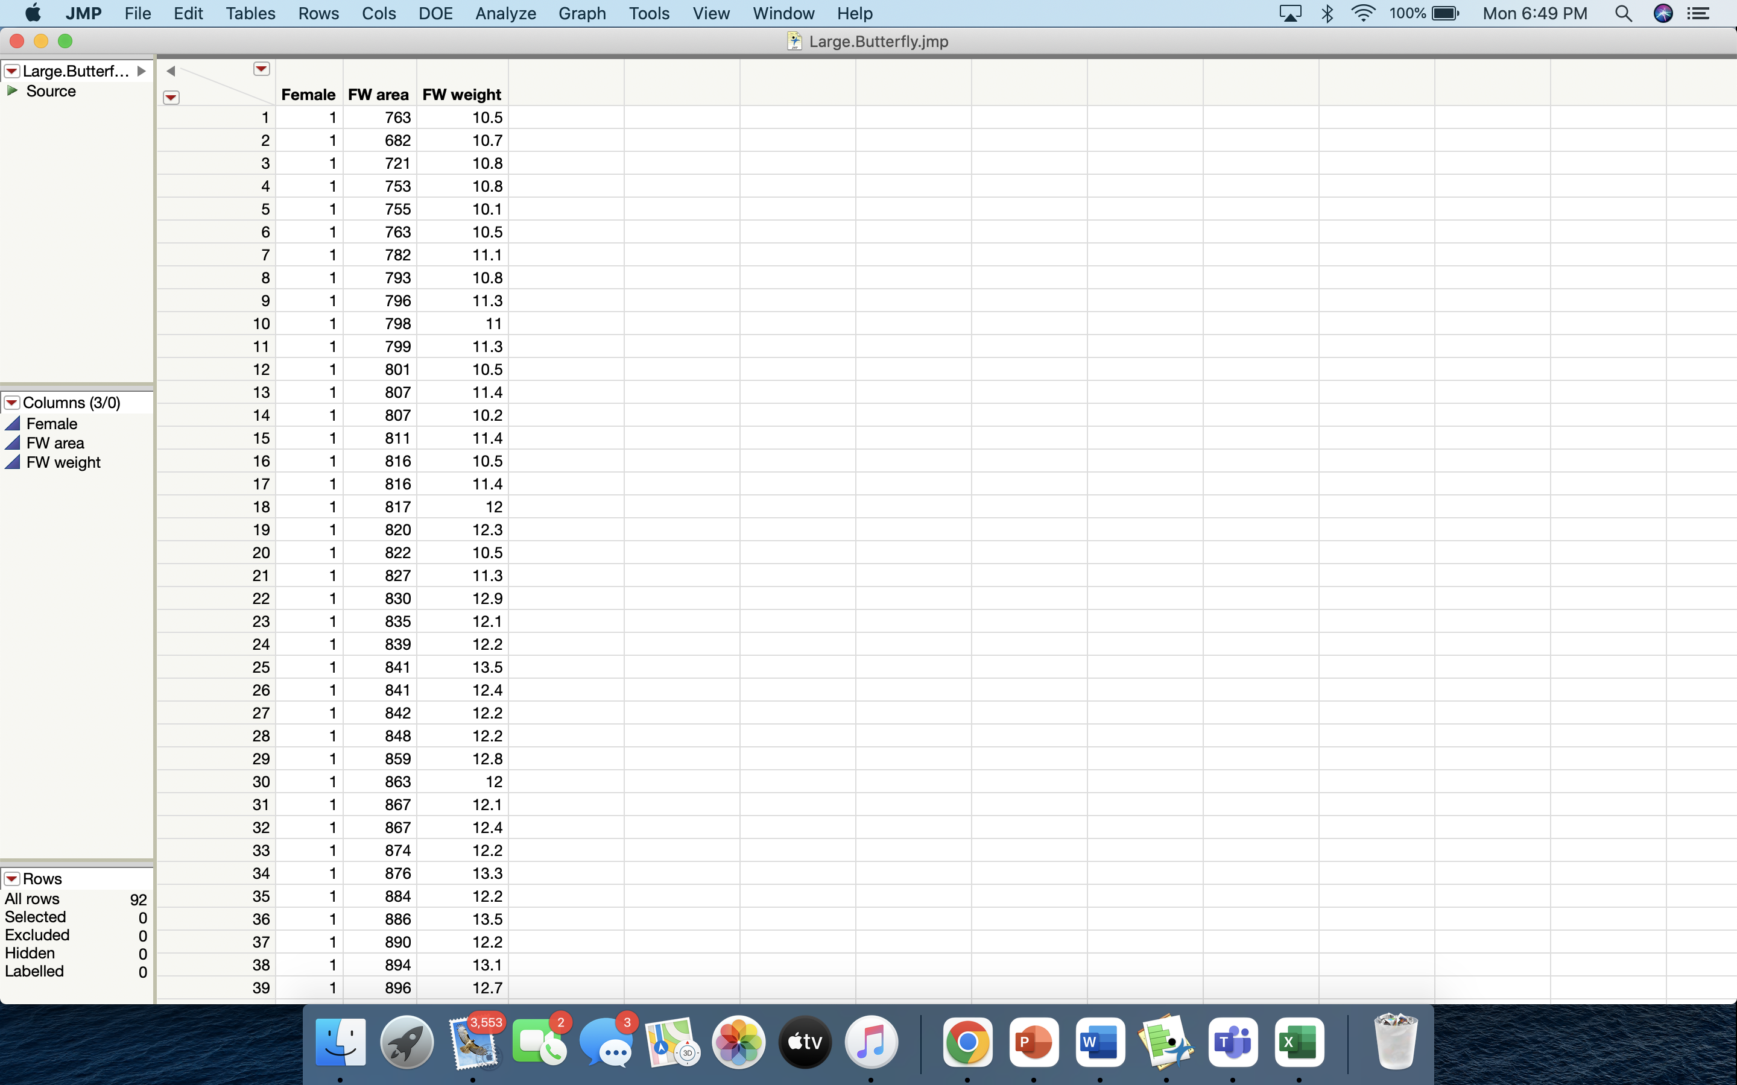The width and height of the screenshot is (1737, 1085).
Task: Open the Rows panel red triangle menu
Action: click(11, 878)
